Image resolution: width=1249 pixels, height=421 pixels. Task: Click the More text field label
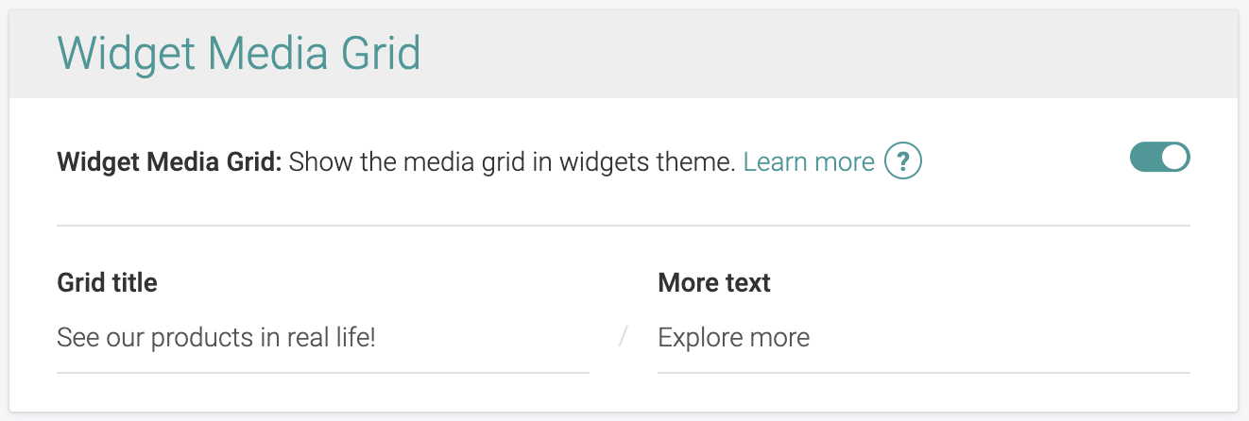714,282
